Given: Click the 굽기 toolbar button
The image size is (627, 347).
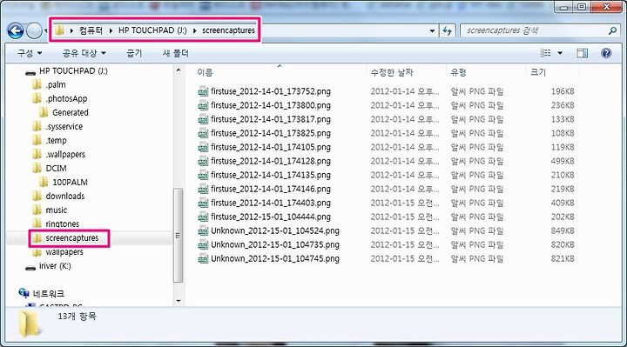Looking at the screenshot, I should (x=134, y=53).
